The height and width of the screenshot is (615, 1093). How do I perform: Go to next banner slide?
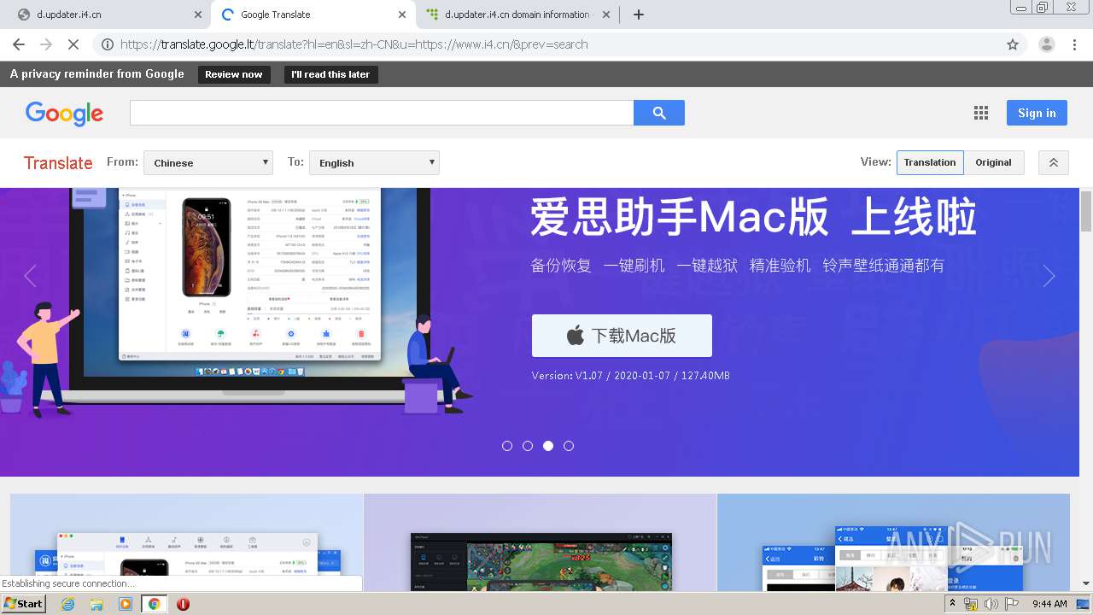pyautogui.click(x=1049, y=276)
